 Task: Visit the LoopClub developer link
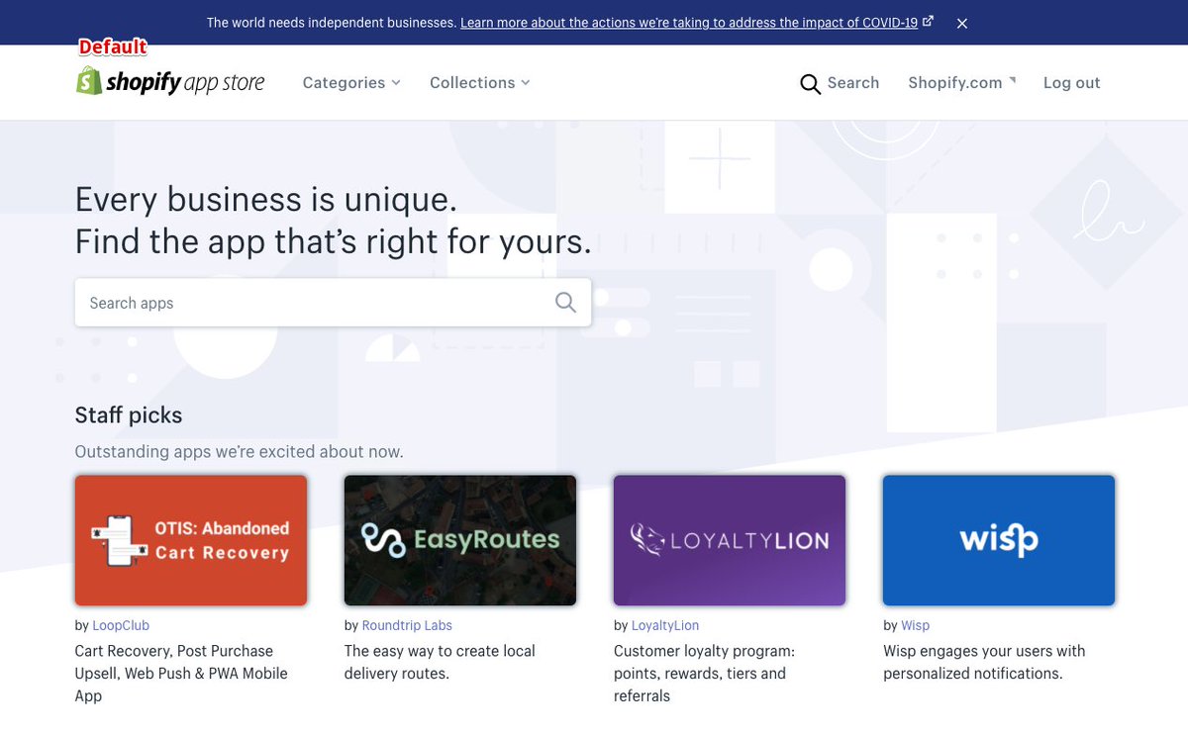click(121, 625)
